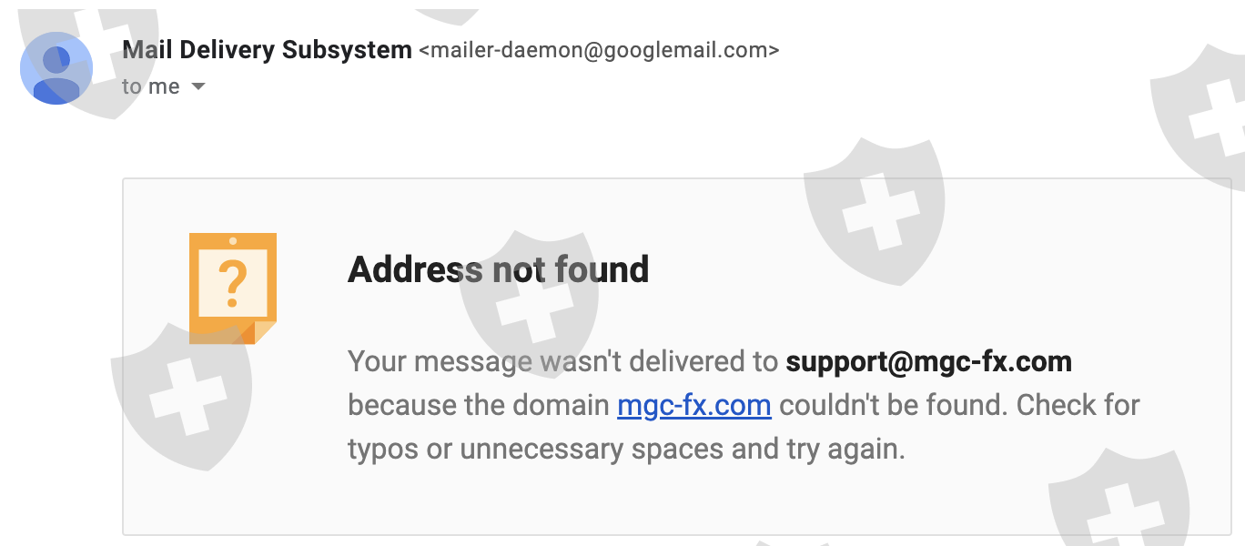Select the mailer-daemon@googlemail.com sender address
The width and height of the screenshot is (1245, 546).
599,51
